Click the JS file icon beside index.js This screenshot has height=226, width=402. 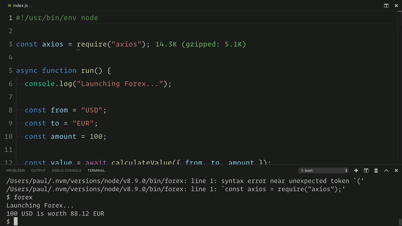pyautogui.click(x=9, y=5)
